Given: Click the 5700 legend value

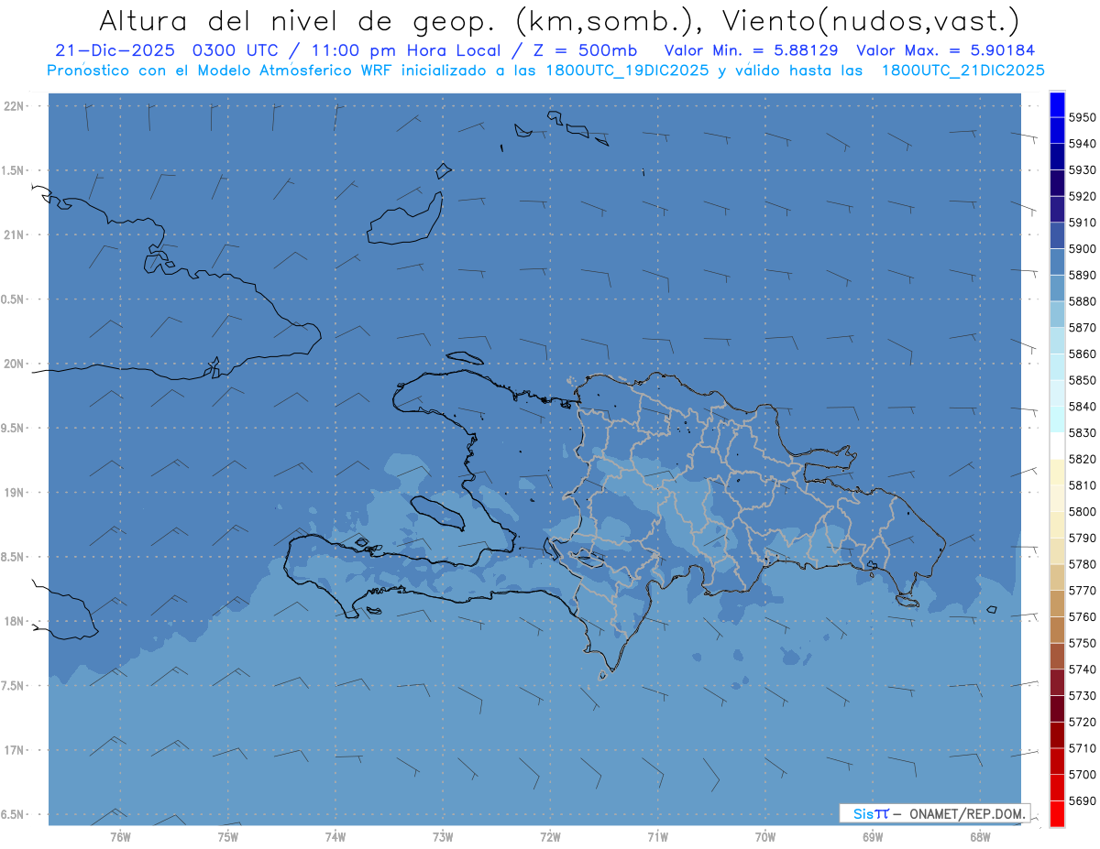Looking at the screenshot, I should pos(1083,774).
